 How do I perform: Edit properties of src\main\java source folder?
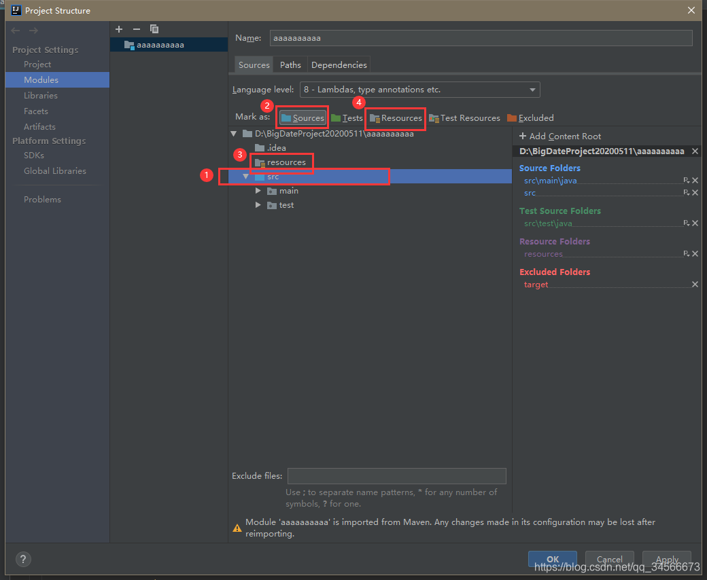[686, 180]
